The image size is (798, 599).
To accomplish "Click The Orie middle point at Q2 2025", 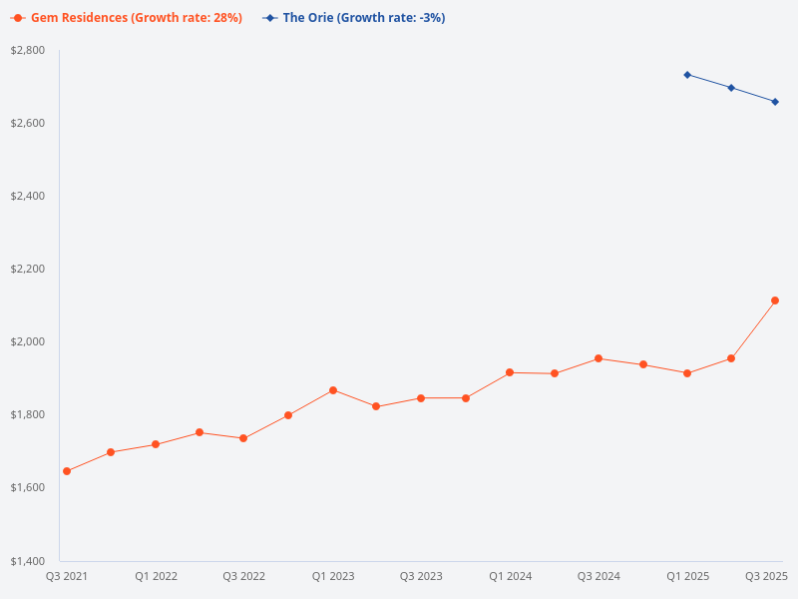I will [731, 88].
